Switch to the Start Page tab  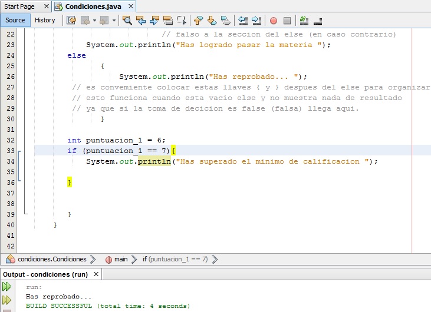[19, 6]
